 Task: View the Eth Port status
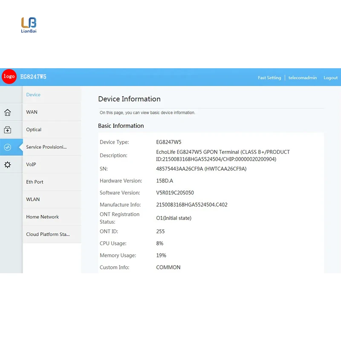[x=35, y=182]
